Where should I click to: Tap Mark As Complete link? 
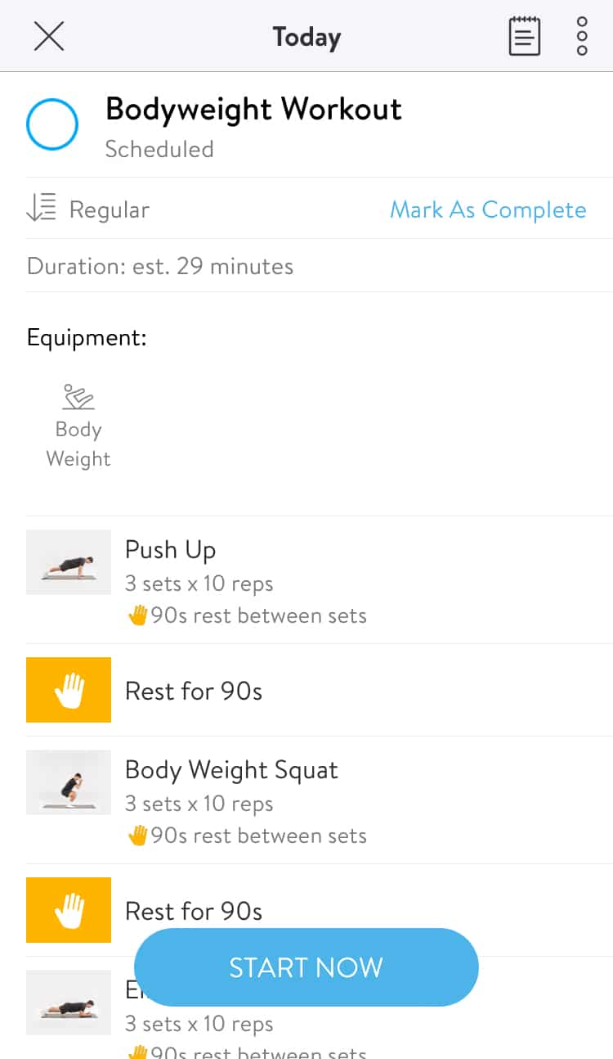click(488, 210)
